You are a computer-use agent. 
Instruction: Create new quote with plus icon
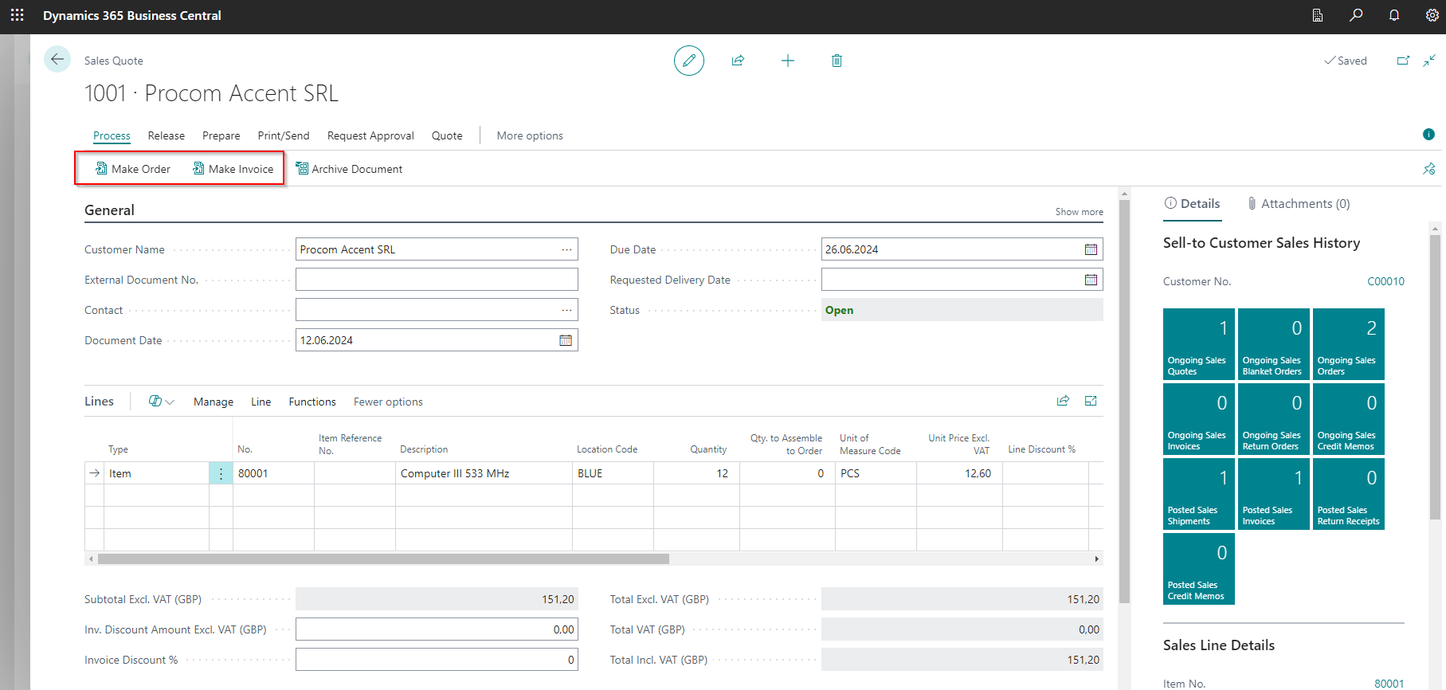click(788, 61)
